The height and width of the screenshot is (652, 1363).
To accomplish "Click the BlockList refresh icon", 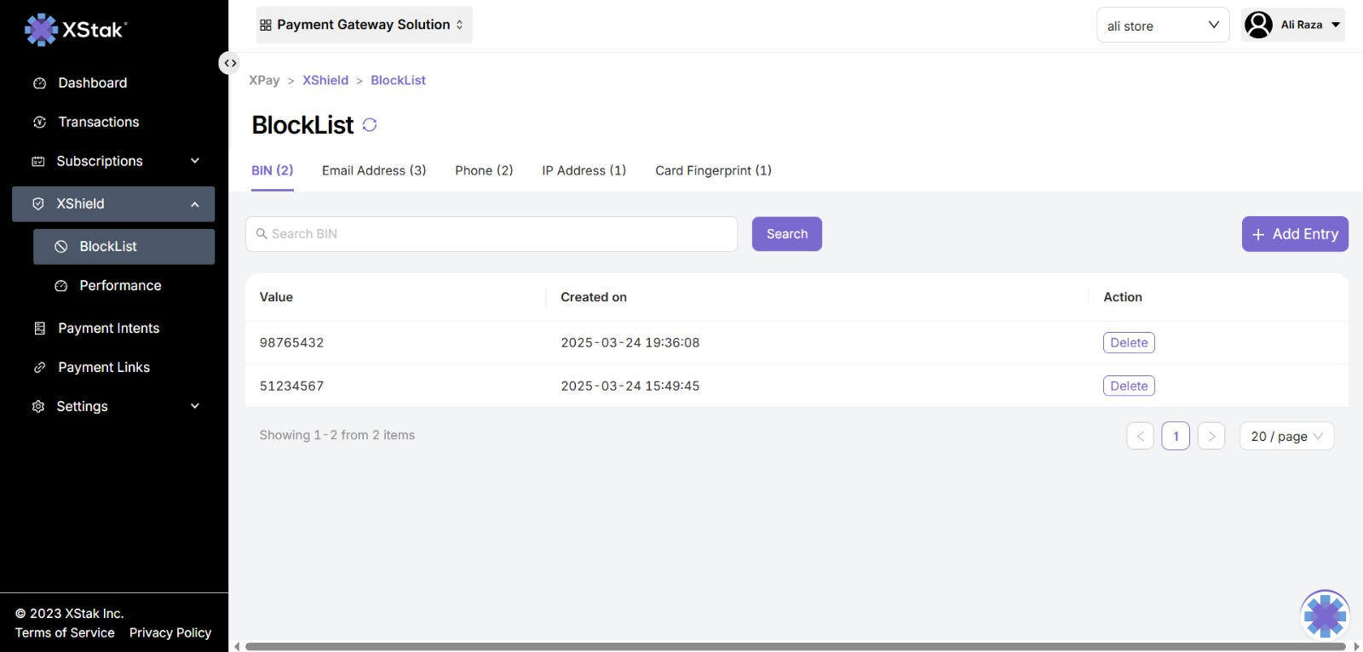I will pos(370,125).
